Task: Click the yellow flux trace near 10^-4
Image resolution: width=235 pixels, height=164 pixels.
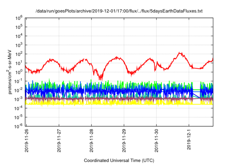Action: (x=119, y=102)
